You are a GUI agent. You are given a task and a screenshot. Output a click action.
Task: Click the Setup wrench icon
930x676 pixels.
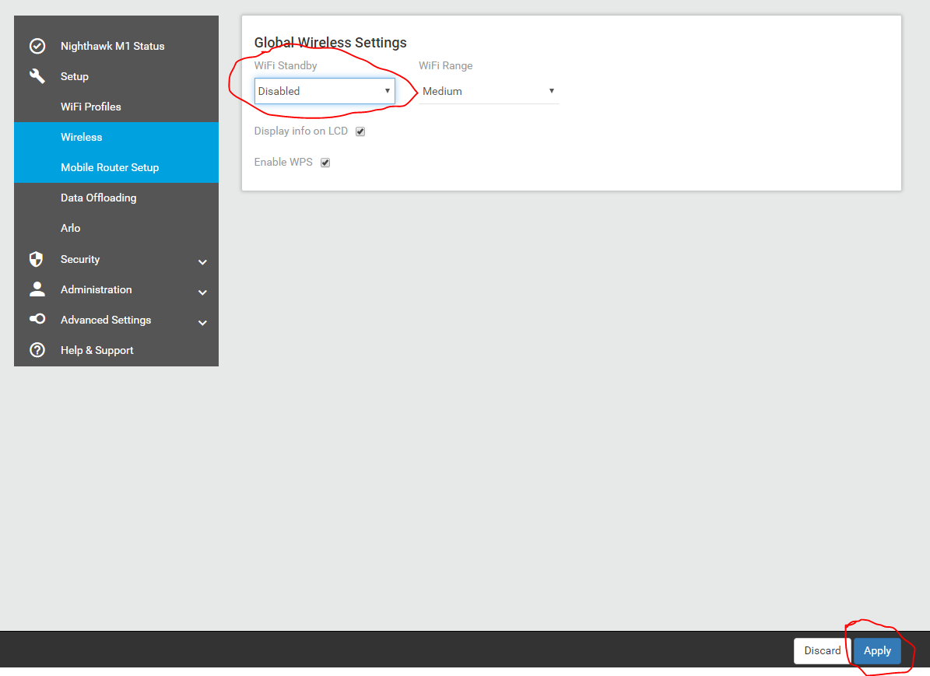[x=37, y=76]
